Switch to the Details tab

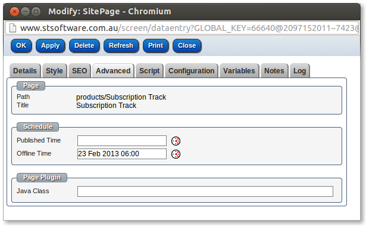pyautogui.click(x=25, y=70)
